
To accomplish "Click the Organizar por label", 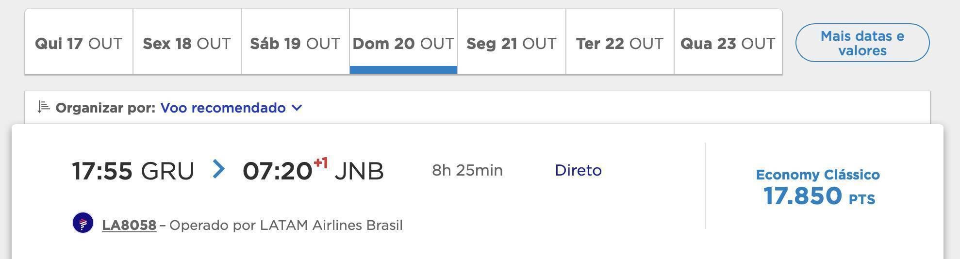I will point(105,108).
